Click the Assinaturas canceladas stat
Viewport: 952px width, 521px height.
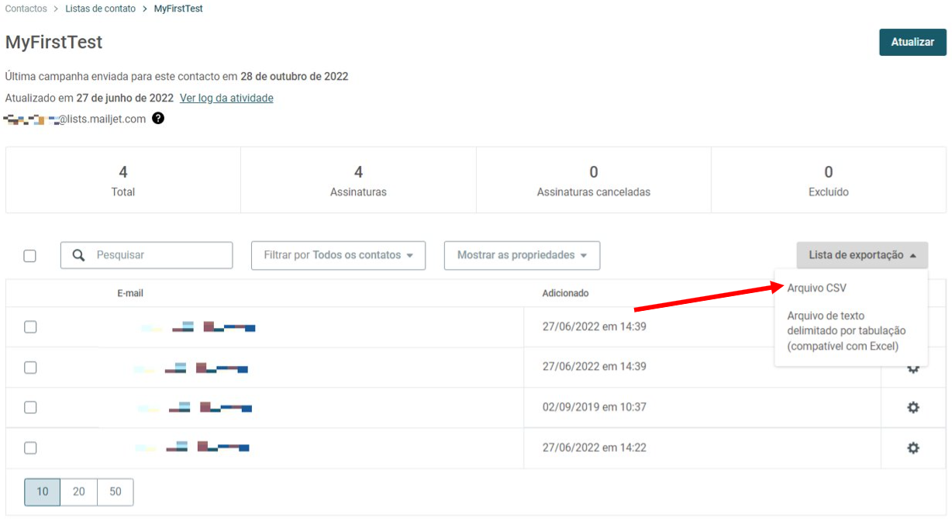click(594, 180)
